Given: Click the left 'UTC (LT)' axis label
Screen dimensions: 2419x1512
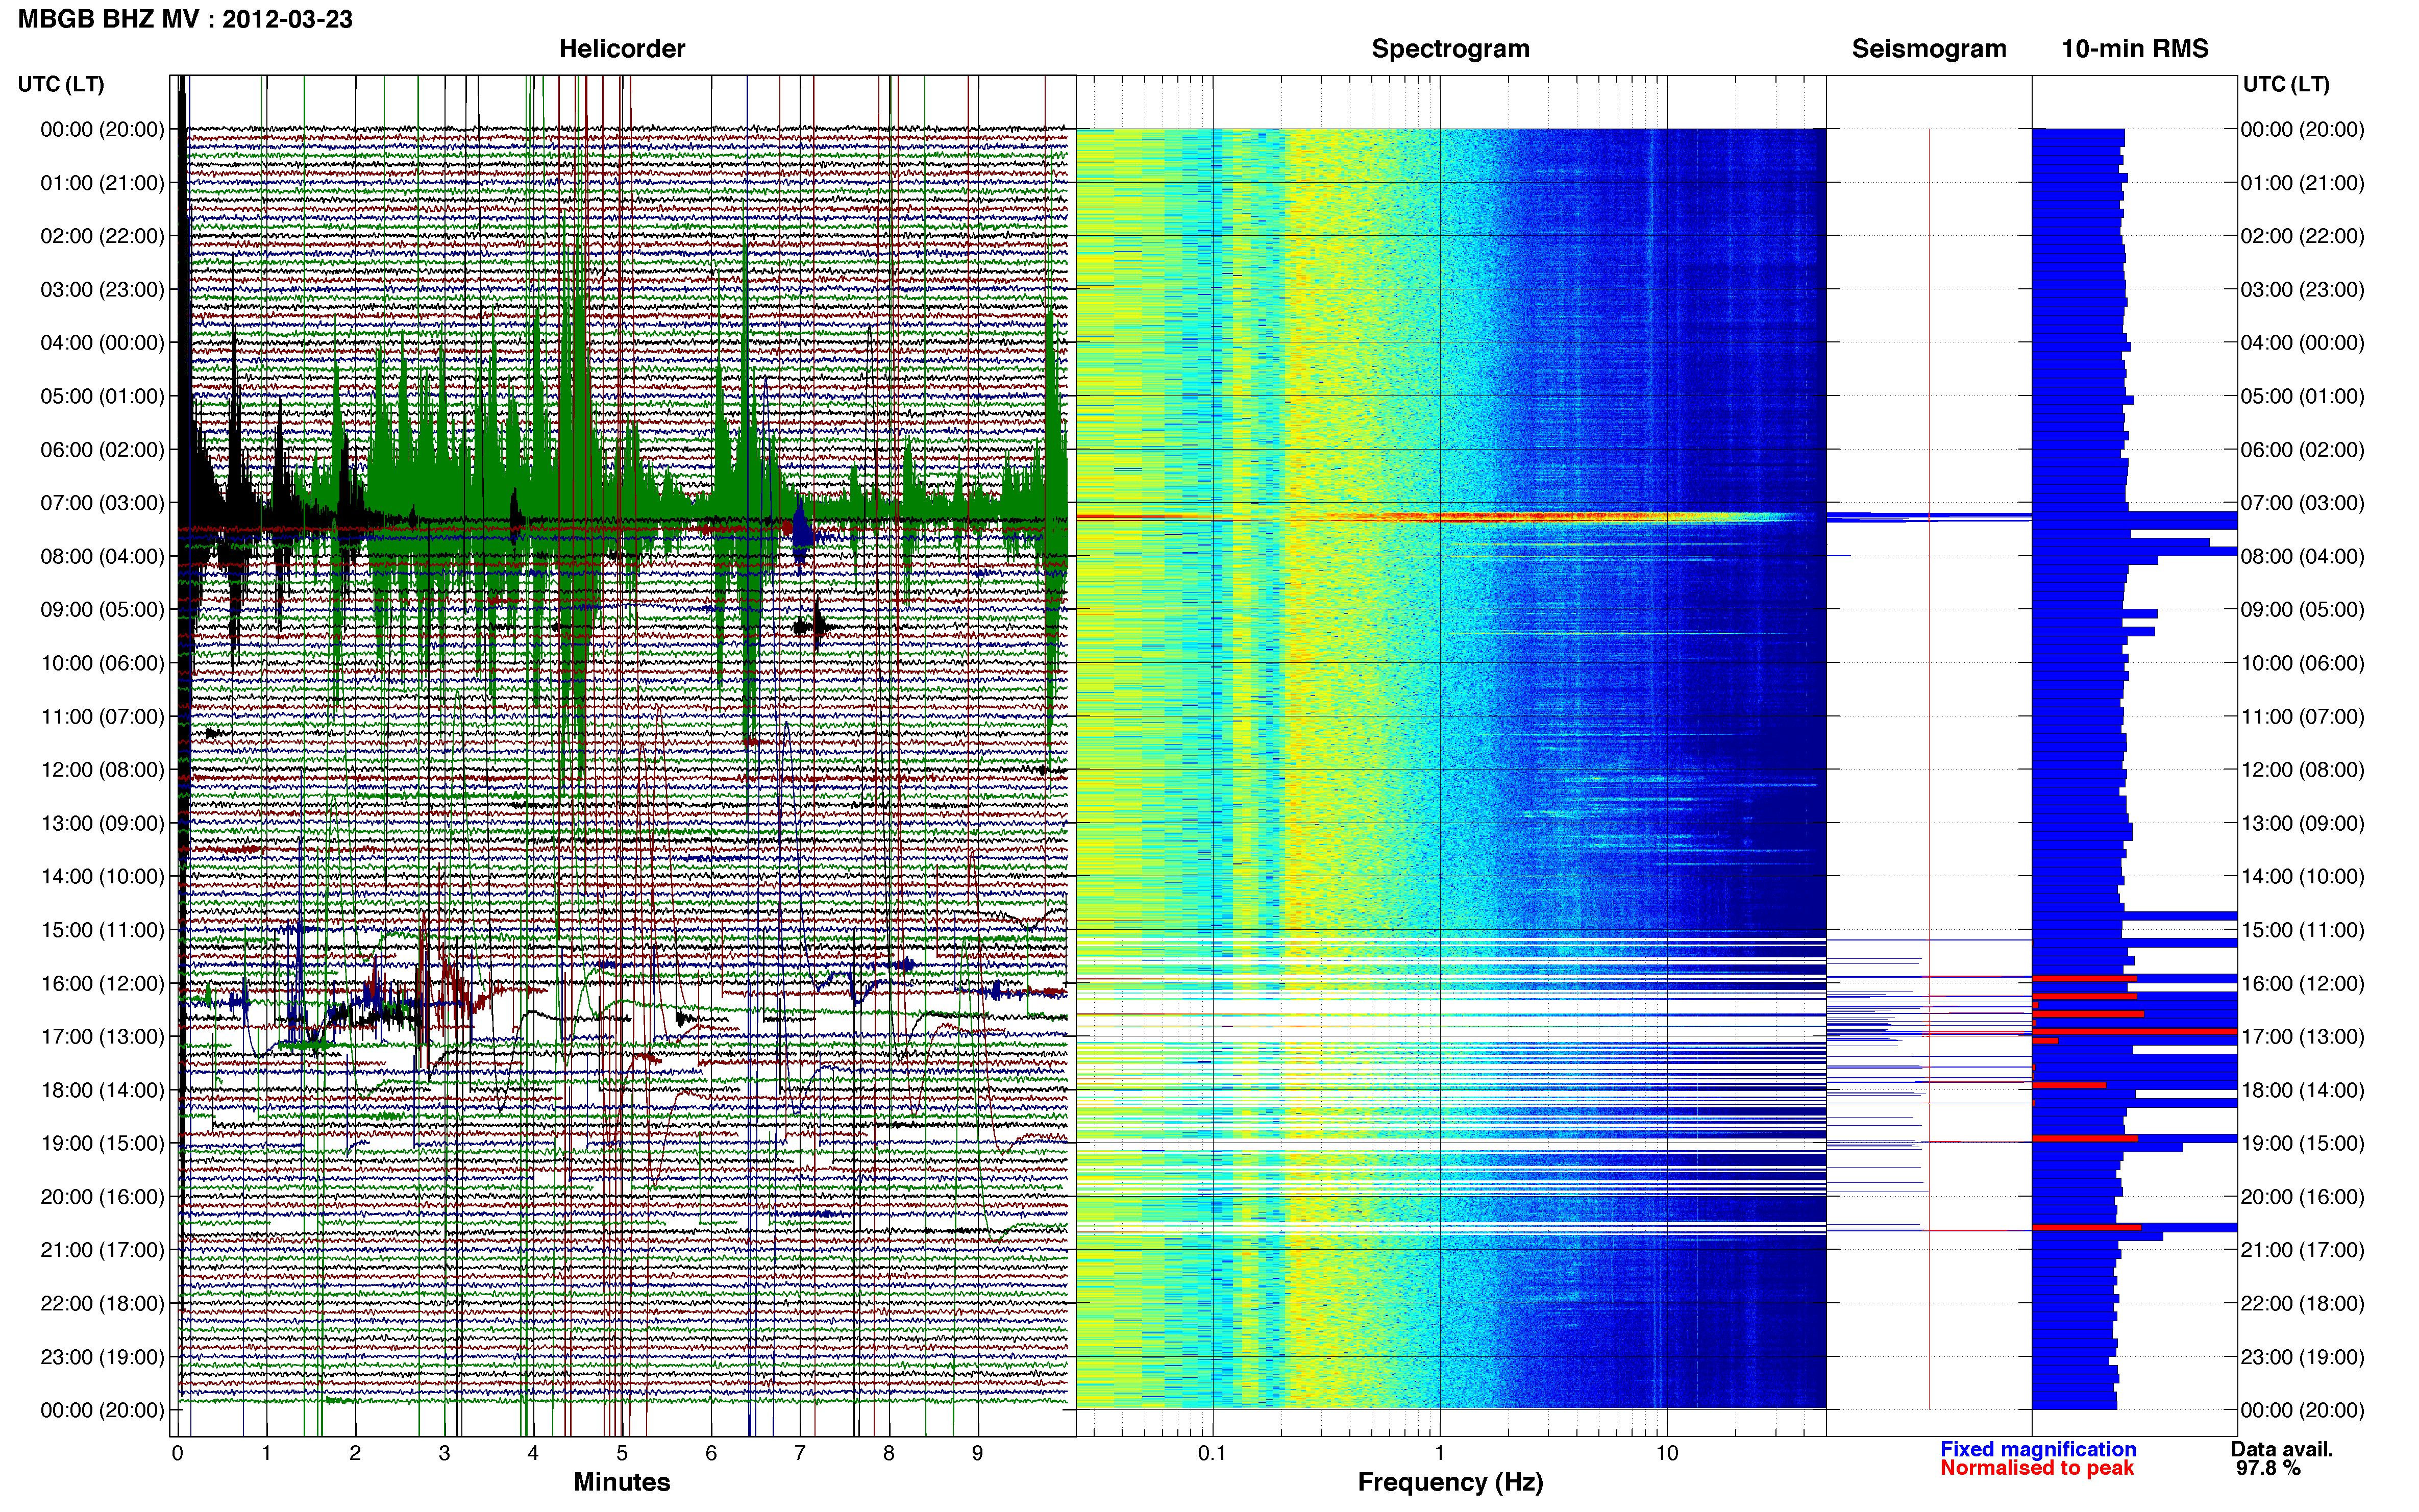Looking at the screenshot, I should coord(61,84).
